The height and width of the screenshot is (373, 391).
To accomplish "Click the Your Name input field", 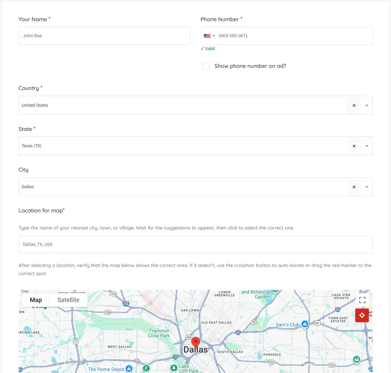I will click(104, 36).
